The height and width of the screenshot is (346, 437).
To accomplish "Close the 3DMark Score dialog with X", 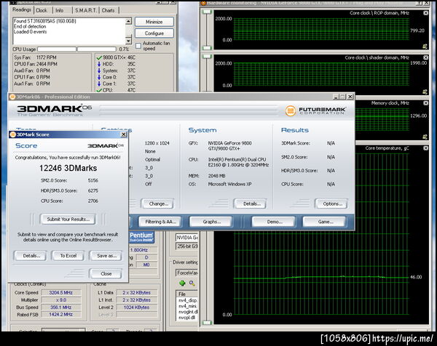I will 124,134.
